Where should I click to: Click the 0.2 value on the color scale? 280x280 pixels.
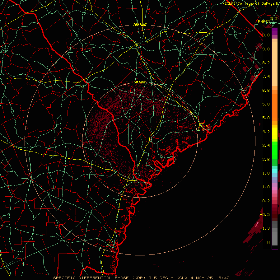(266, 201)
